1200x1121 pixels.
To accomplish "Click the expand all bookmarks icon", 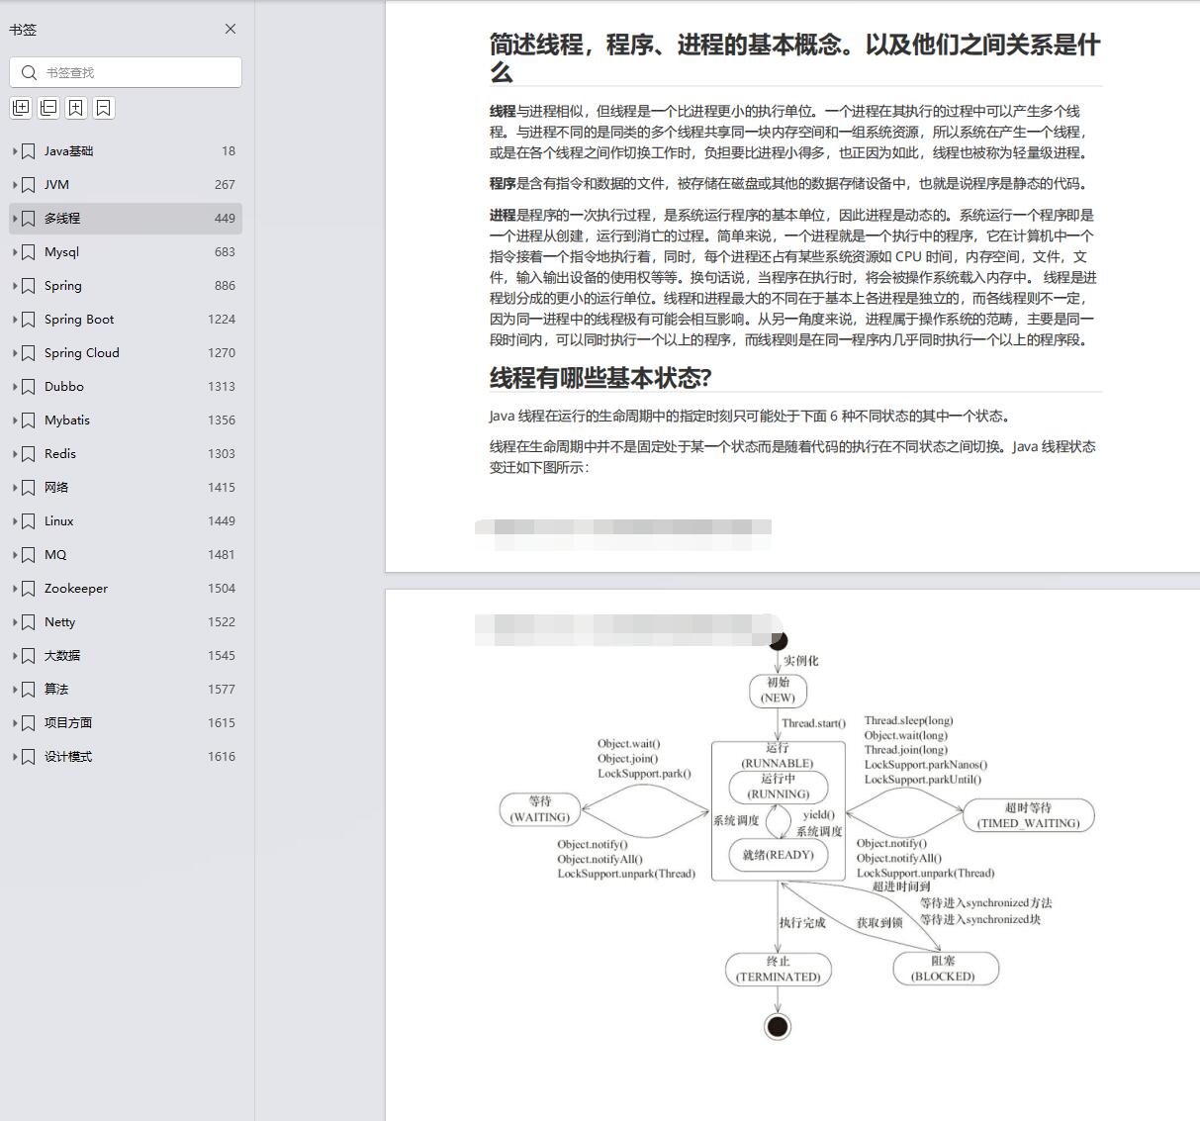I will click(x=21, y=108).
